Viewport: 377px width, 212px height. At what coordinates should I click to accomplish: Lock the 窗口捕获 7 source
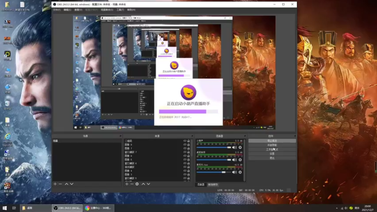coord(188,152)
